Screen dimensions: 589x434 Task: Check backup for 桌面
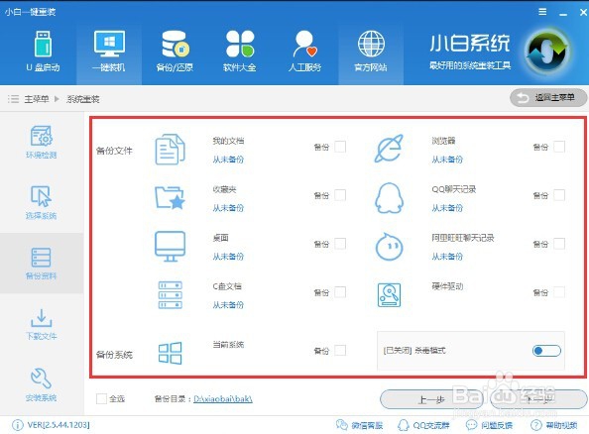click(x=340, y=244)
